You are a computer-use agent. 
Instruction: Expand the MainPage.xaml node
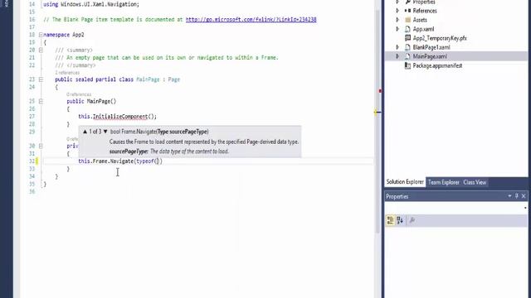tap(397, 56)
